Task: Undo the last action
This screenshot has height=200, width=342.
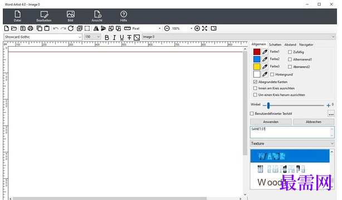Action: (x=56, y=28)
